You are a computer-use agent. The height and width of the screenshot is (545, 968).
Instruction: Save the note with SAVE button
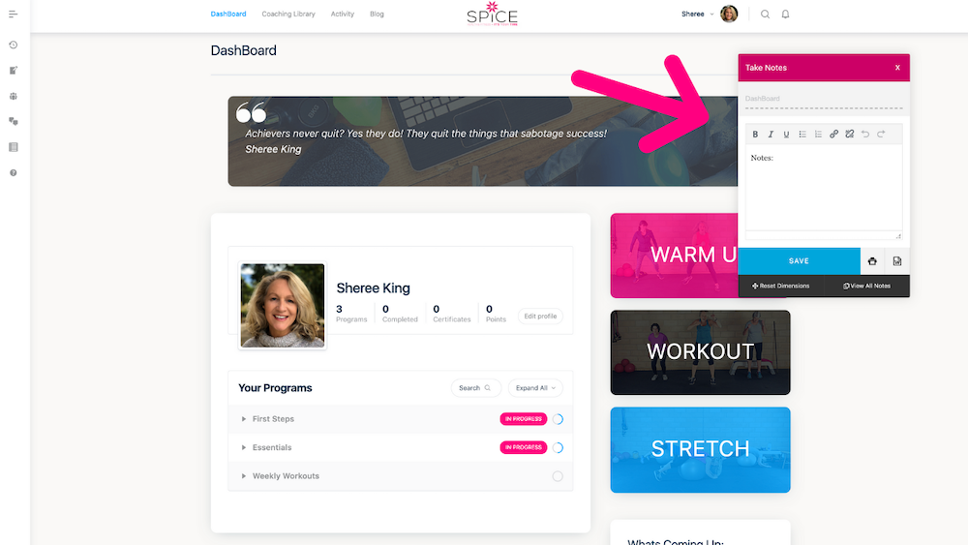click(x=799, y=261)
